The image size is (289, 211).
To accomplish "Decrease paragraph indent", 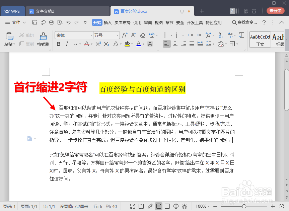I will click(191, 35).
